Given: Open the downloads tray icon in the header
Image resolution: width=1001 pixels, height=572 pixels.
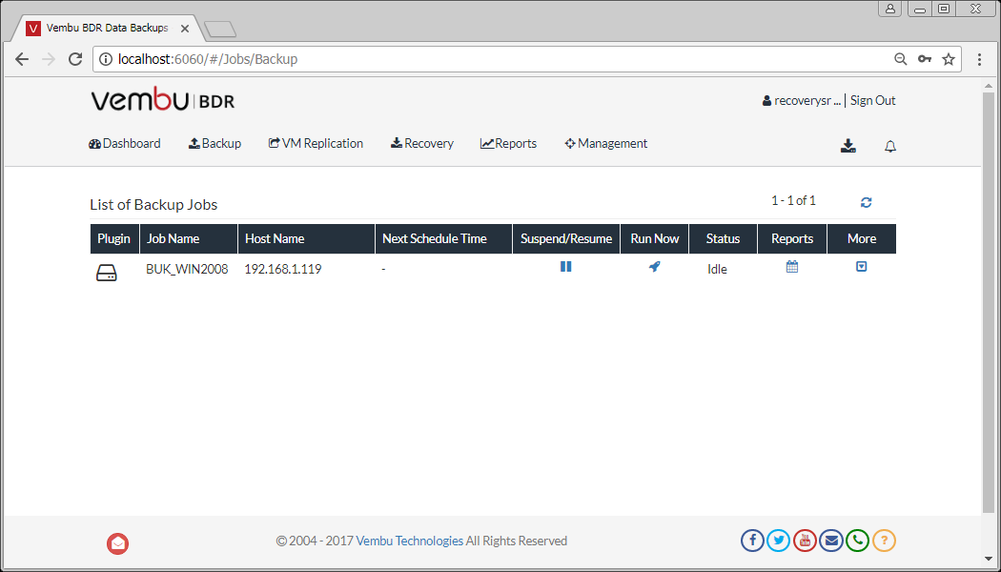Looking at the screenshot, I should pos(848,146).
